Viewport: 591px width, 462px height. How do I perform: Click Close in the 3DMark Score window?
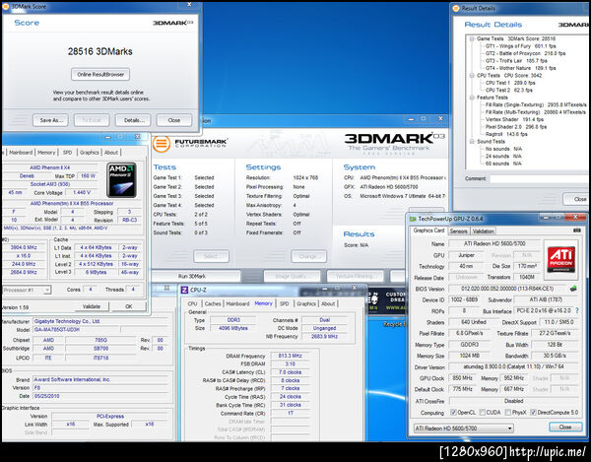(174, 120)
